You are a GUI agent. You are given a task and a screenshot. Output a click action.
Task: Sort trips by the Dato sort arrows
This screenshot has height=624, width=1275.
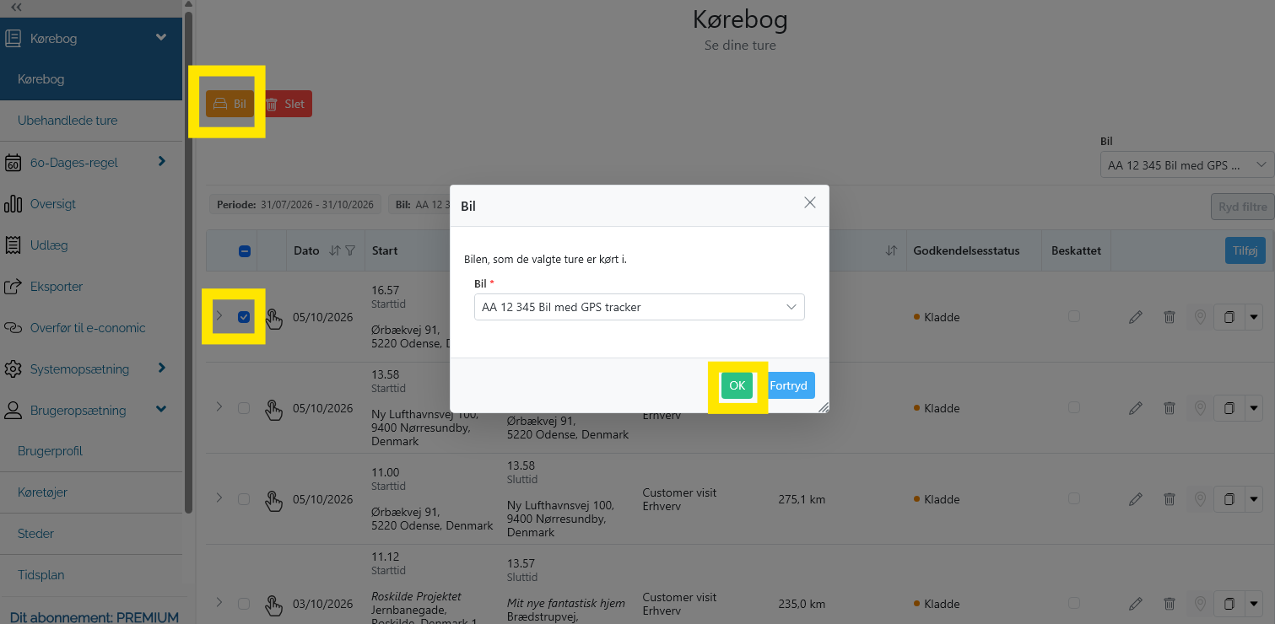(x=334, y=250)
